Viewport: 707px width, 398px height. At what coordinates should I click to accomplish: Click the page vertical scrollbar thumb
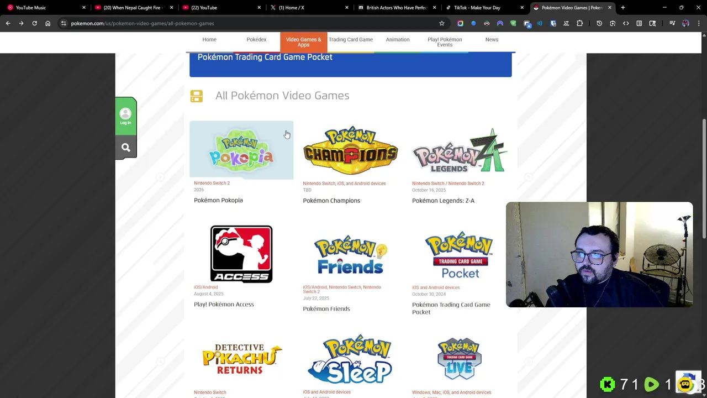[x=704, y=179]
